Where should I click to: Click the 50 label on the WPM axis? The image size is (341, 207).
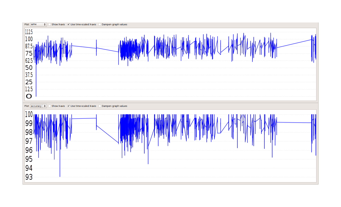[x=29, y=68]
